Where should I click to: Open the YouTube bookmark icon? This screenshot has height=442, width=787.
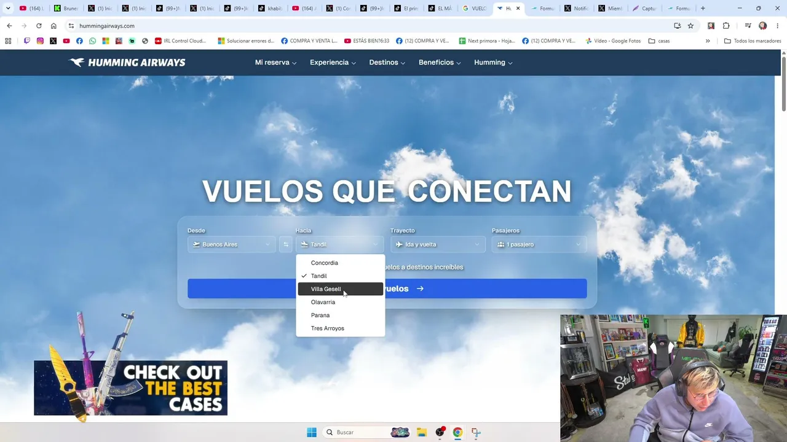pyautogui.click(x=66, y=41)
